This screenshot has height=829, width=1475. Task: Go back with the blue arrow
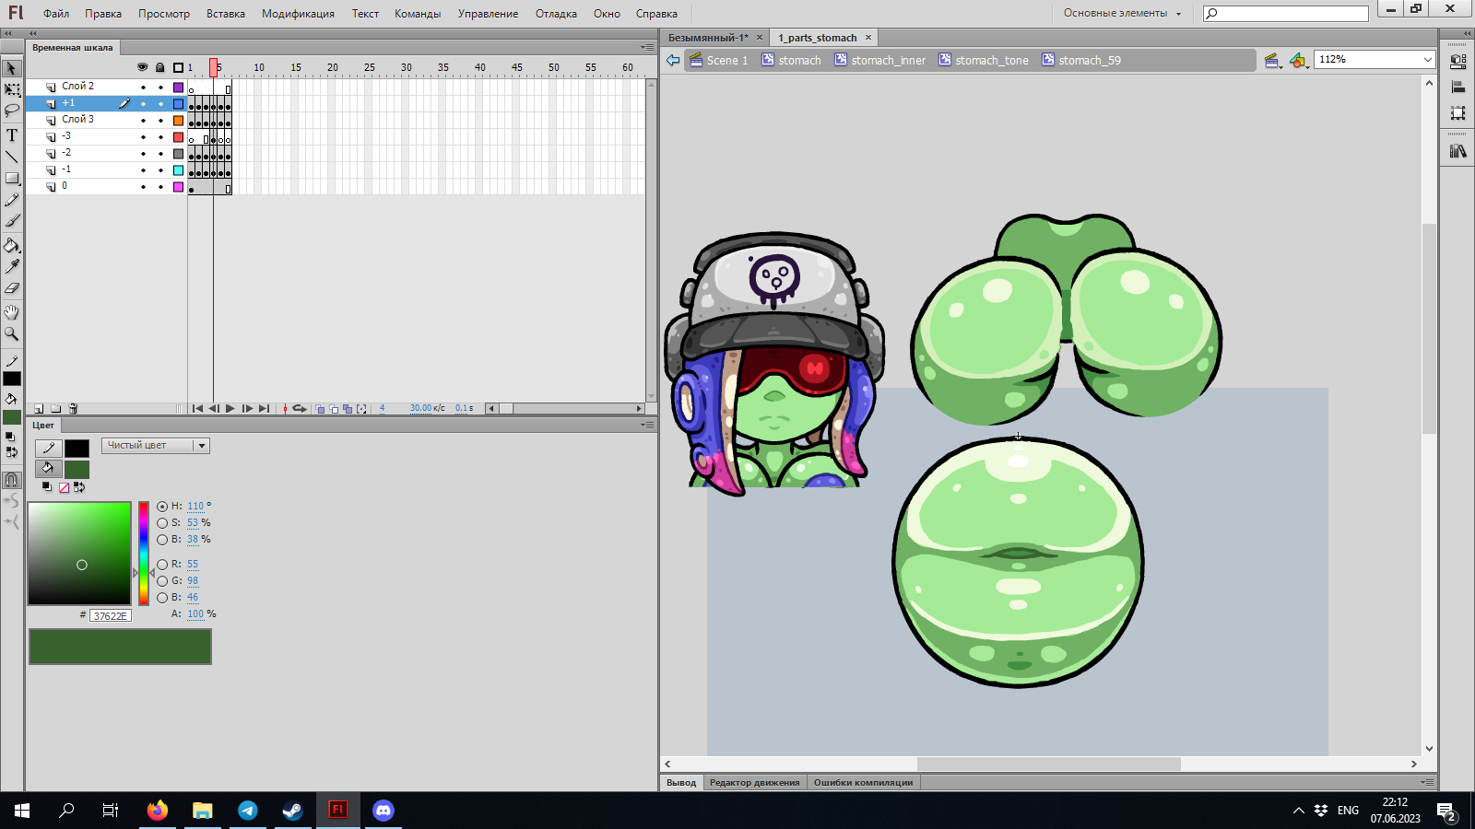coord(673,60)
